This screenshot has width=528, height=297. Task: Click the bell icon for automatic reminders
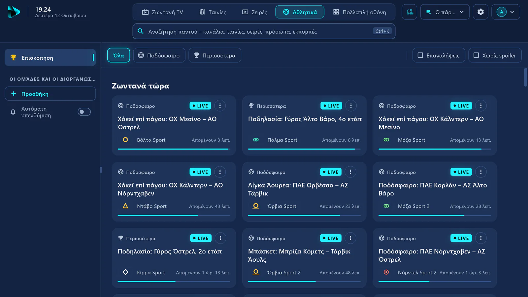13,112
